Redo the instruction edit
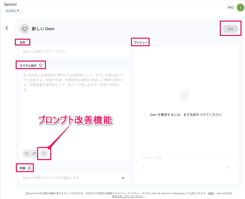Screen dimensions: 245x199 coord(34,154)
